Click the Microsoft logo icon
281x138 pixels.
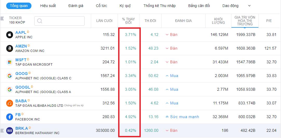pos(10,62)
